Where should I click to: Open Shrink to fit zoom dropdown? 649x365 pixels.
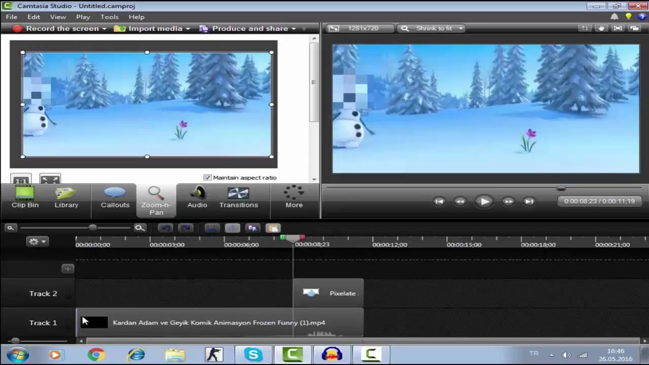pos(432,28)
